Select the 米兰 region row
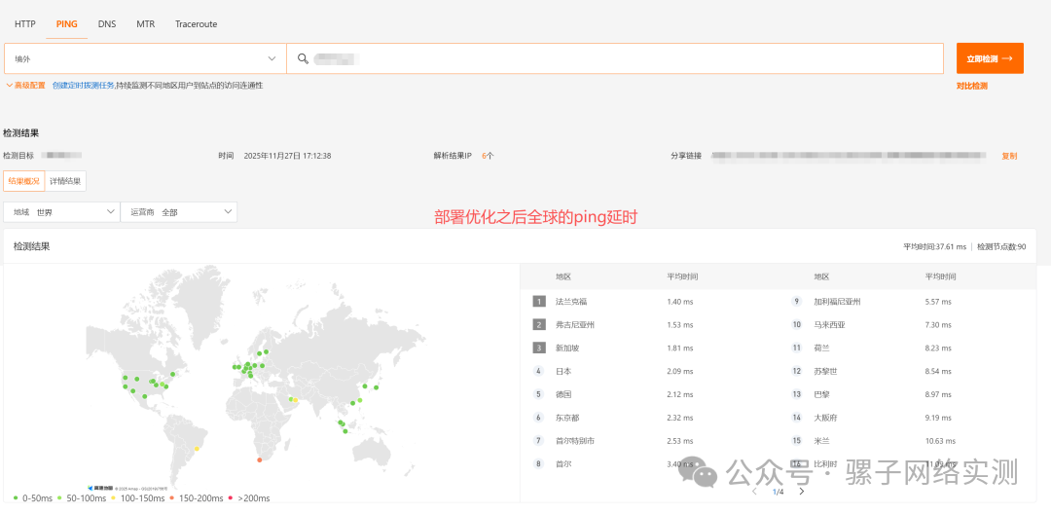This screenshot has height=514, width=1051. pyautogui.click(x=908, y=440)
